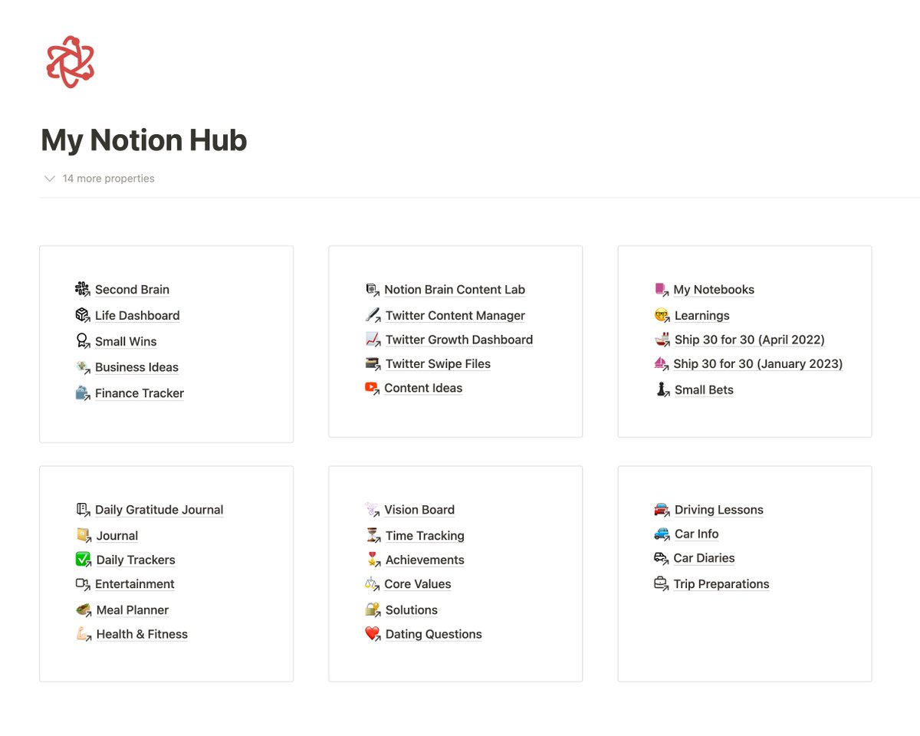The width and height of the screenshot is (920, 736).
Task: Click the Daily Trackers green checkmark icon
Action: point(83,559)
